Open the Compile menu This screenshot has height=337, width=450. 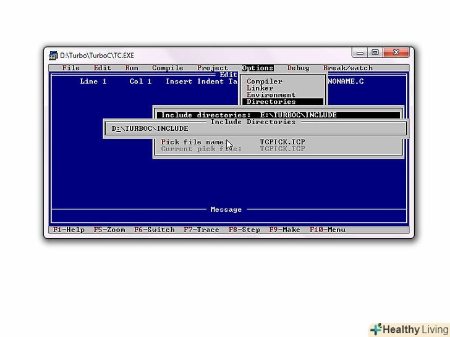pyautogui.click(x=168, y=69)
